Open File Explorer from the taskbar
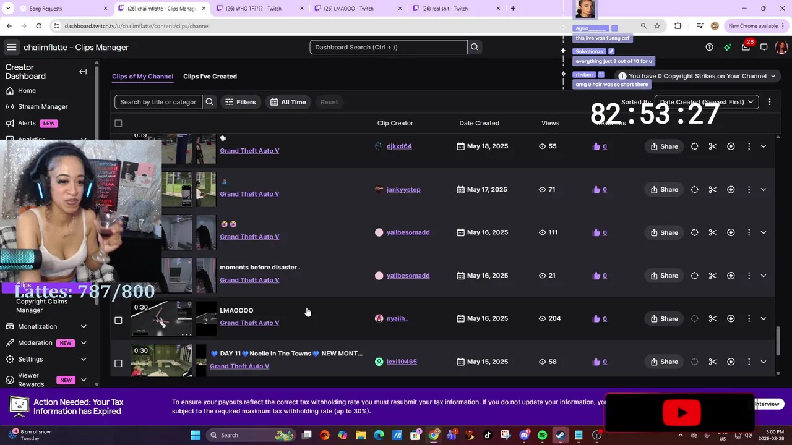Screen dimensions: 792x445 361,435
